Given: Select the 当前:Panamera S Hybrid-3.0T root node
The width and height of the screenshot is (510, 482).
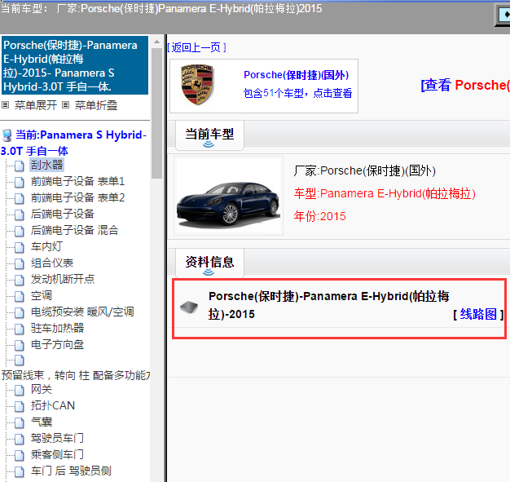Looking at the screenshot, I should pyautogui.click(x=74, y=143).
